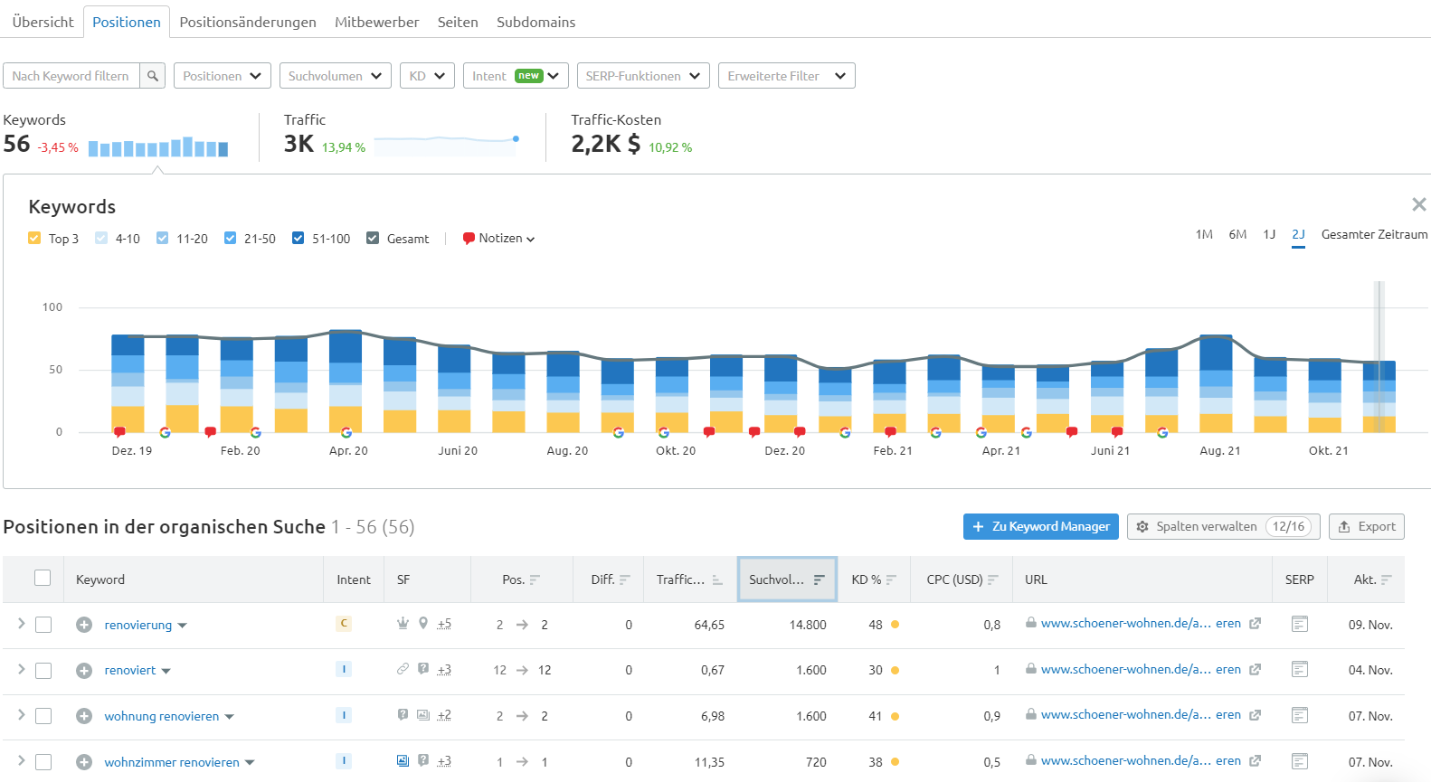This screenshot has width=1431, height=782.
Task: Open external link icon for renoviert URL
Action: coord(1255,670)
